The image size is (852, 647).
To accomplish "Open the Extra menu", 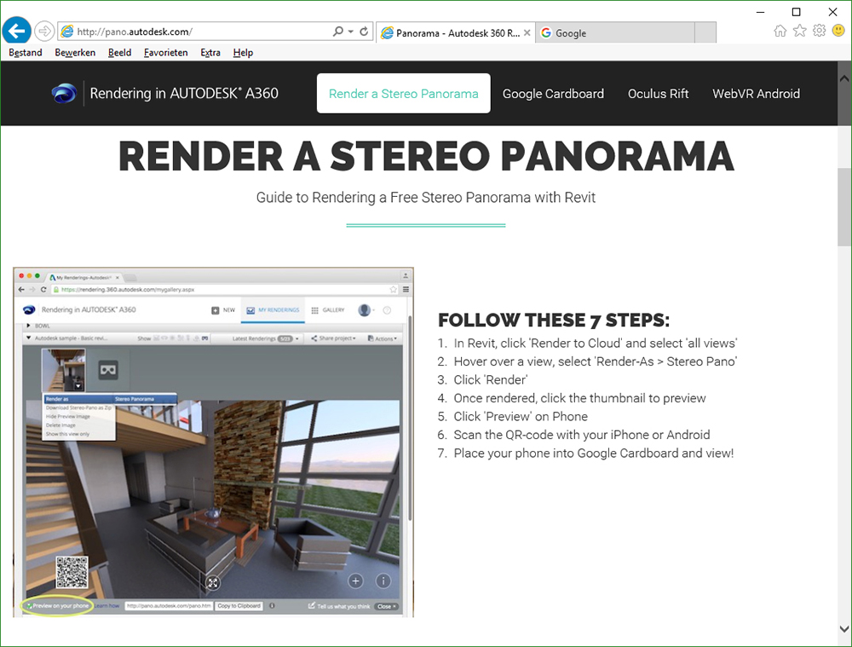I will [x=210, y=52].
